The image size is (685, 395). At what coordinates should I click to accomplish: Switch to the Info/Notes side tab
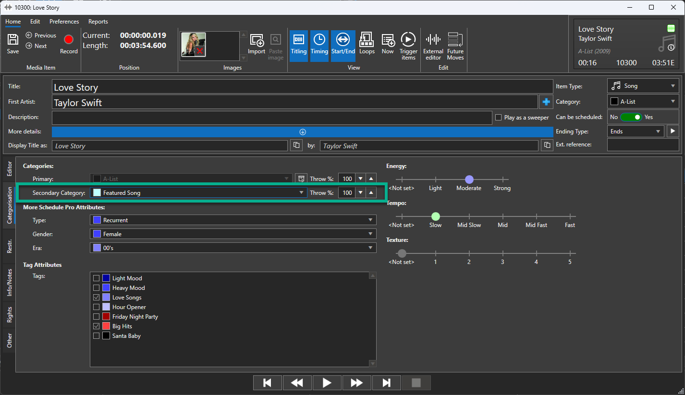[9, 283]
